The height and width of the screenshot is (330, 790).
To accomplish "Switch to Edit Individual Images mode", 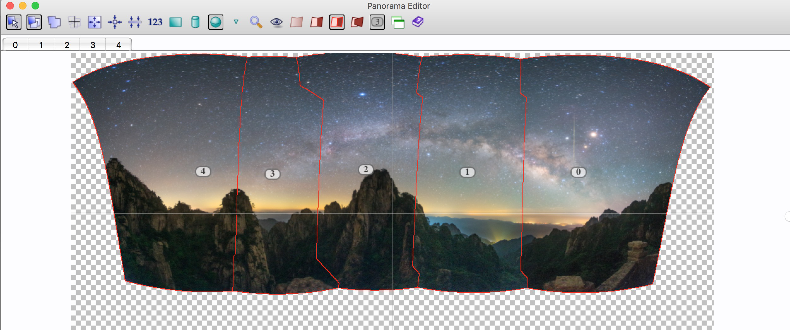I will pos(34,22).
